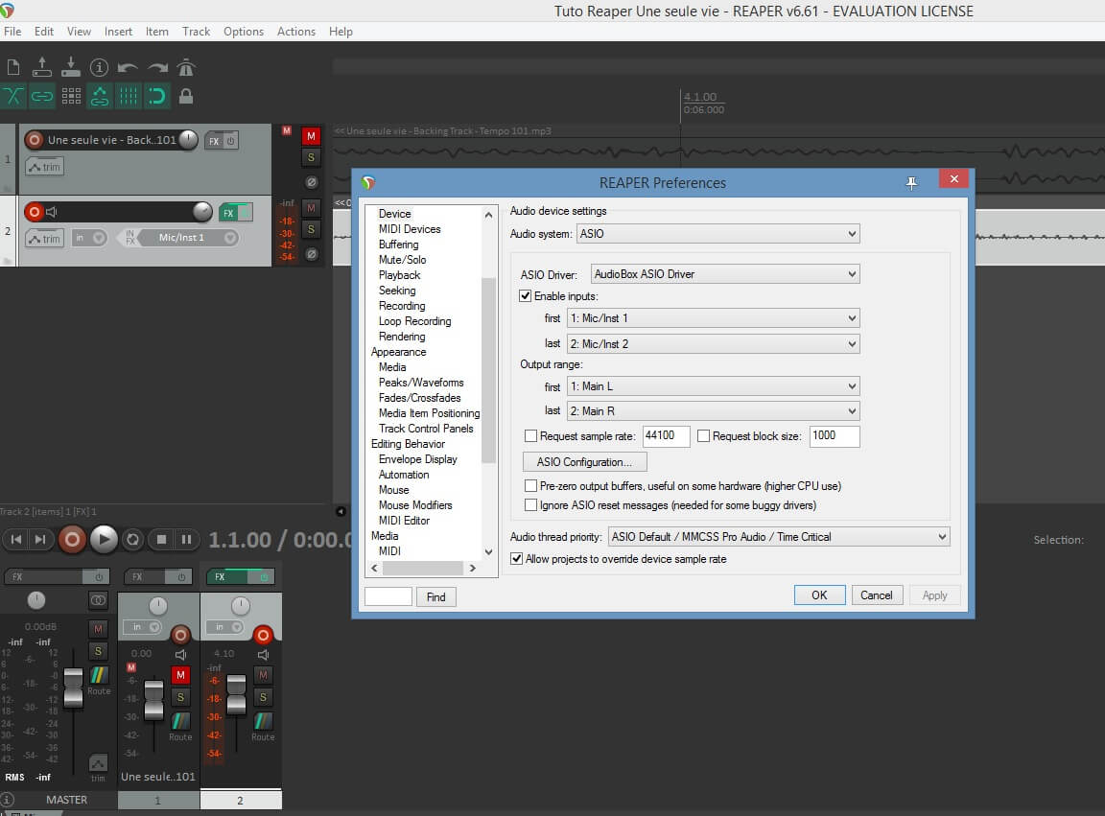
Task: Click the transport Record button
Action: pos(72,540)
